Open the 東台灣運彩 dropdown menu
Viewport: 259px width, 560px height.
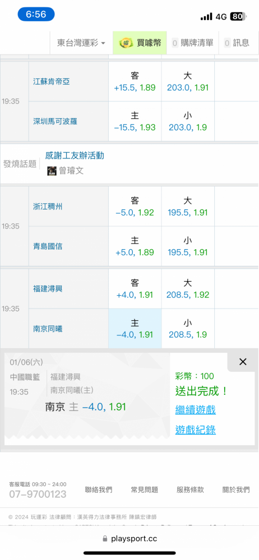click(x=81, y=43)
